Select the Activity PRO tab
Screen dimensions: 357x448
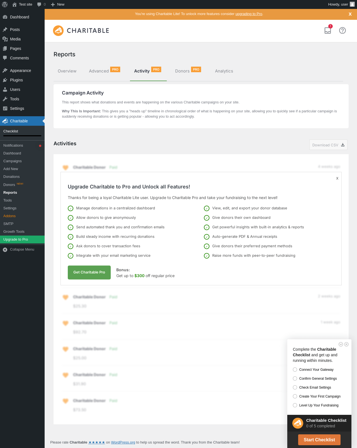148,71
